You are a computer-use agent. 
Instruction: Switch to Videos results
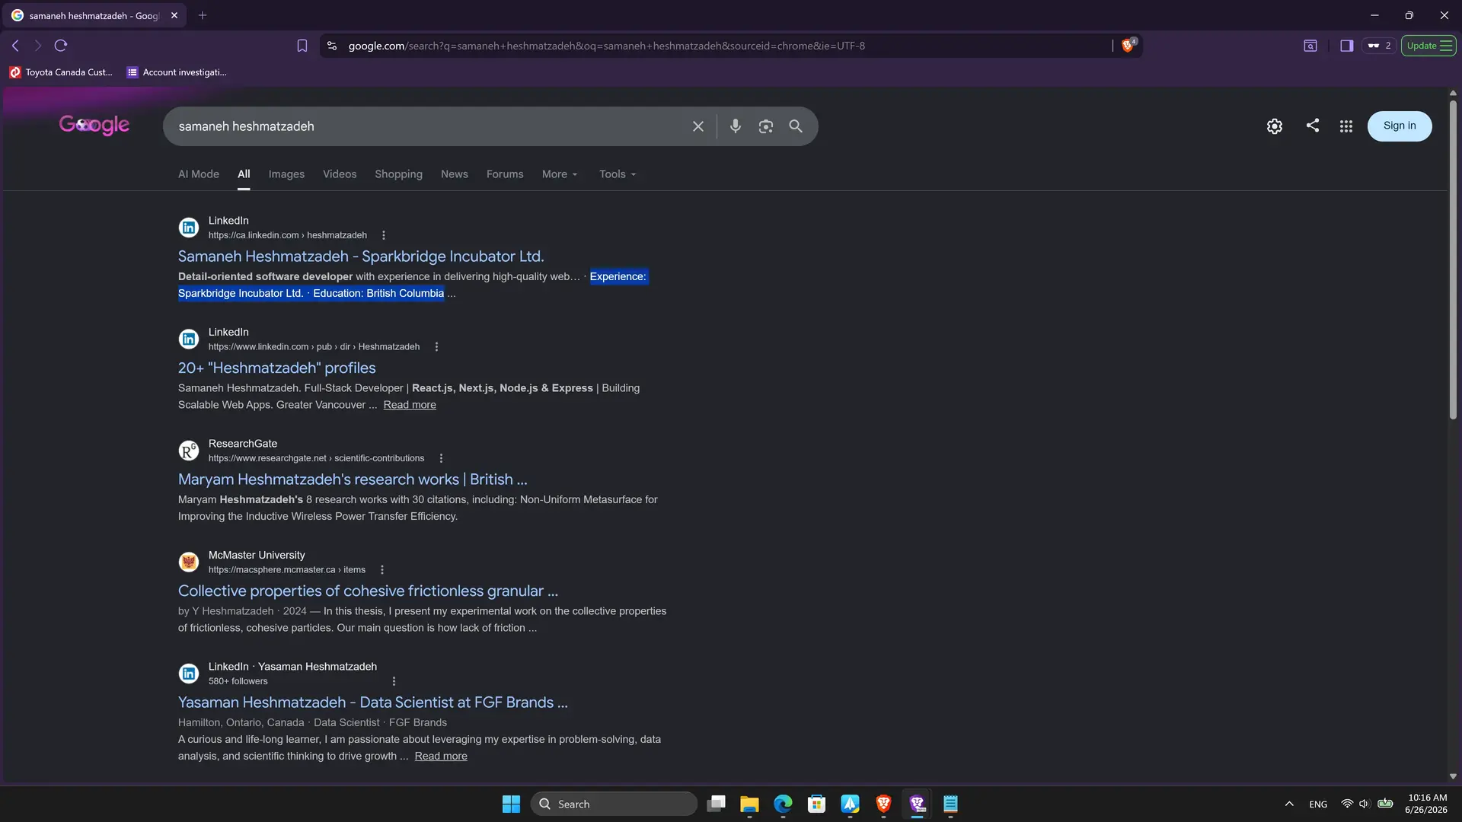340,174
